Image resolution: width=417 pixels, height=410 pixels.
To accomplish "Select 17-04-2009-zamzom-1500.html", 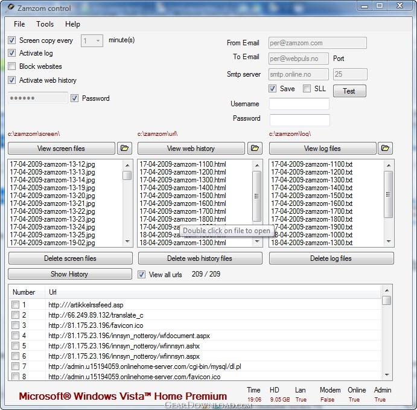I will coord(183,196).
